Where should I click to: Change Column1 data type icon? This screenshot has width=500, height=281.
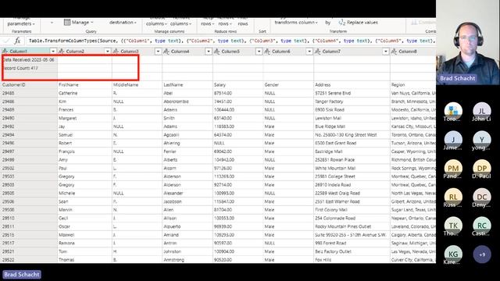coord(5,52)
